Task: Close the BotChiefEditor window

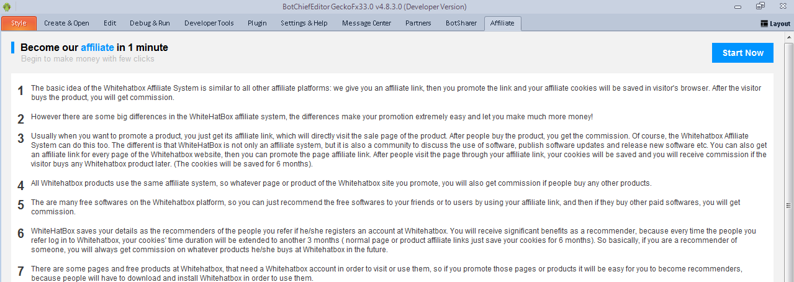Action: pos(780,6)
